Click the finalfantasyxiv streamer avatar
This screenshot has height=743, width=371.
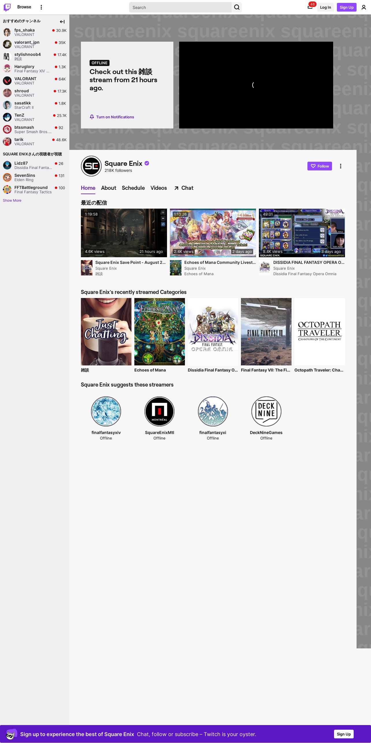[x=106, y=411]
